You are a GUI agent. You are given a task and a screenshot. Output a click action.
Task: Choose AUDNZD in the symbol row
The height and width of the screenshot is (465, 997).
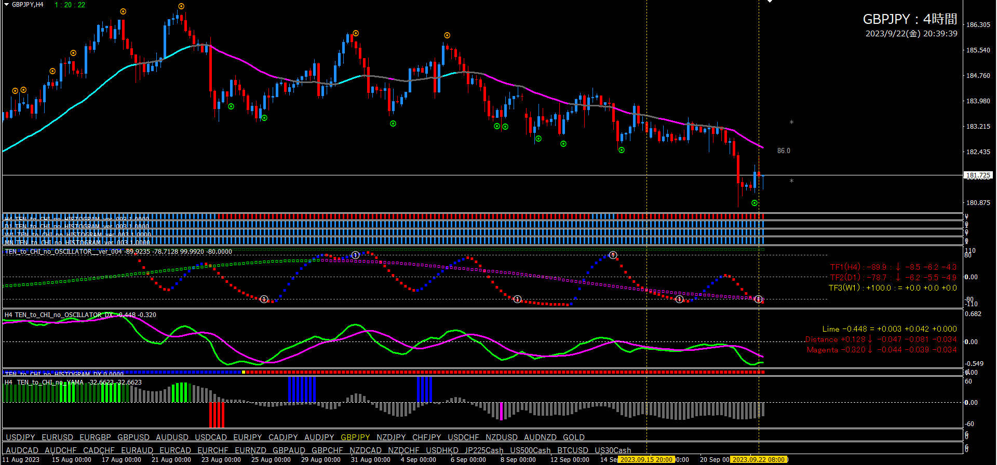540,437
